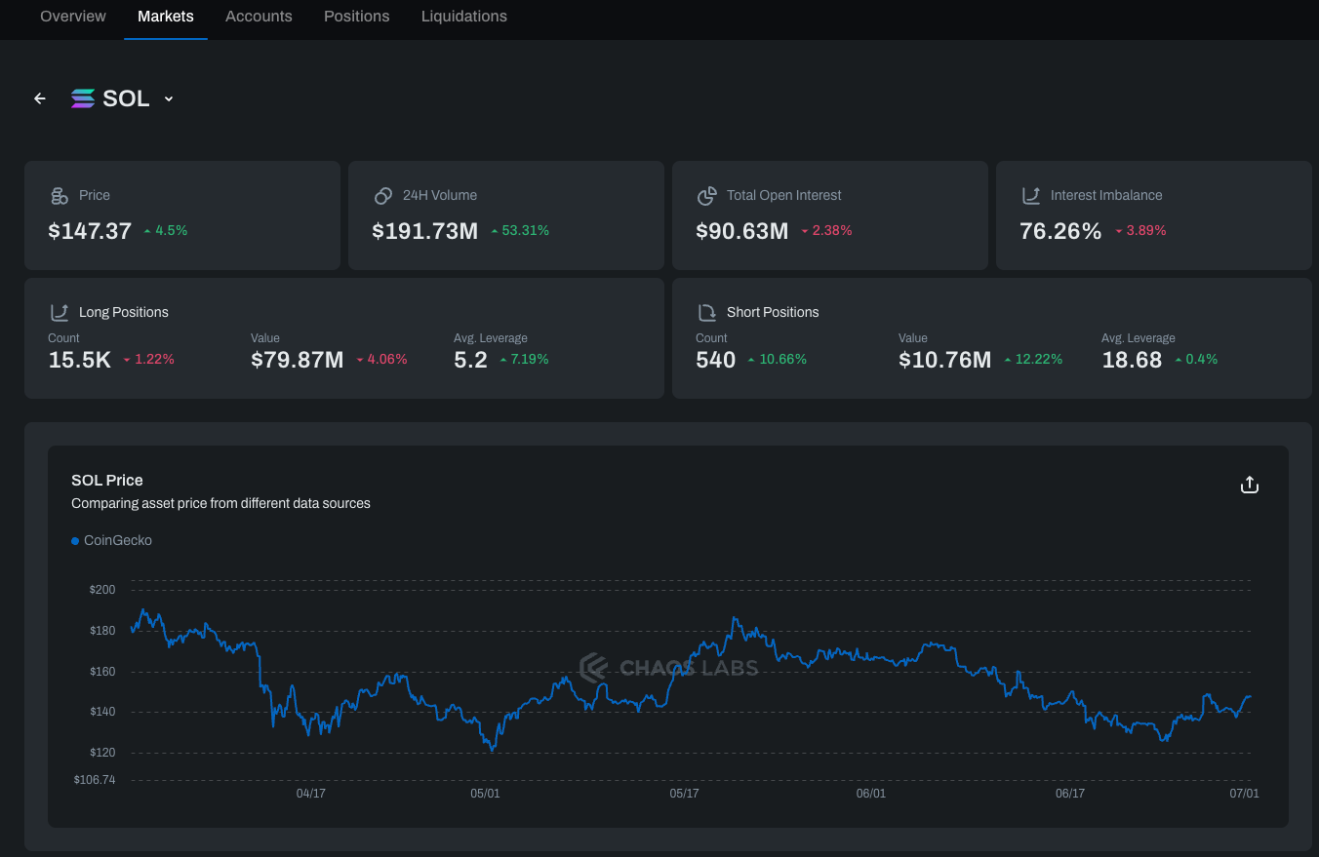Click the SOL market name heading

pyautogui.click(x=126, y=98)
